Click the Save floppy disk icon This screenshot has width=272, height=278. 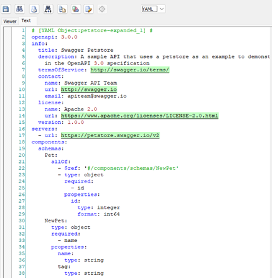tap(6, 9)
